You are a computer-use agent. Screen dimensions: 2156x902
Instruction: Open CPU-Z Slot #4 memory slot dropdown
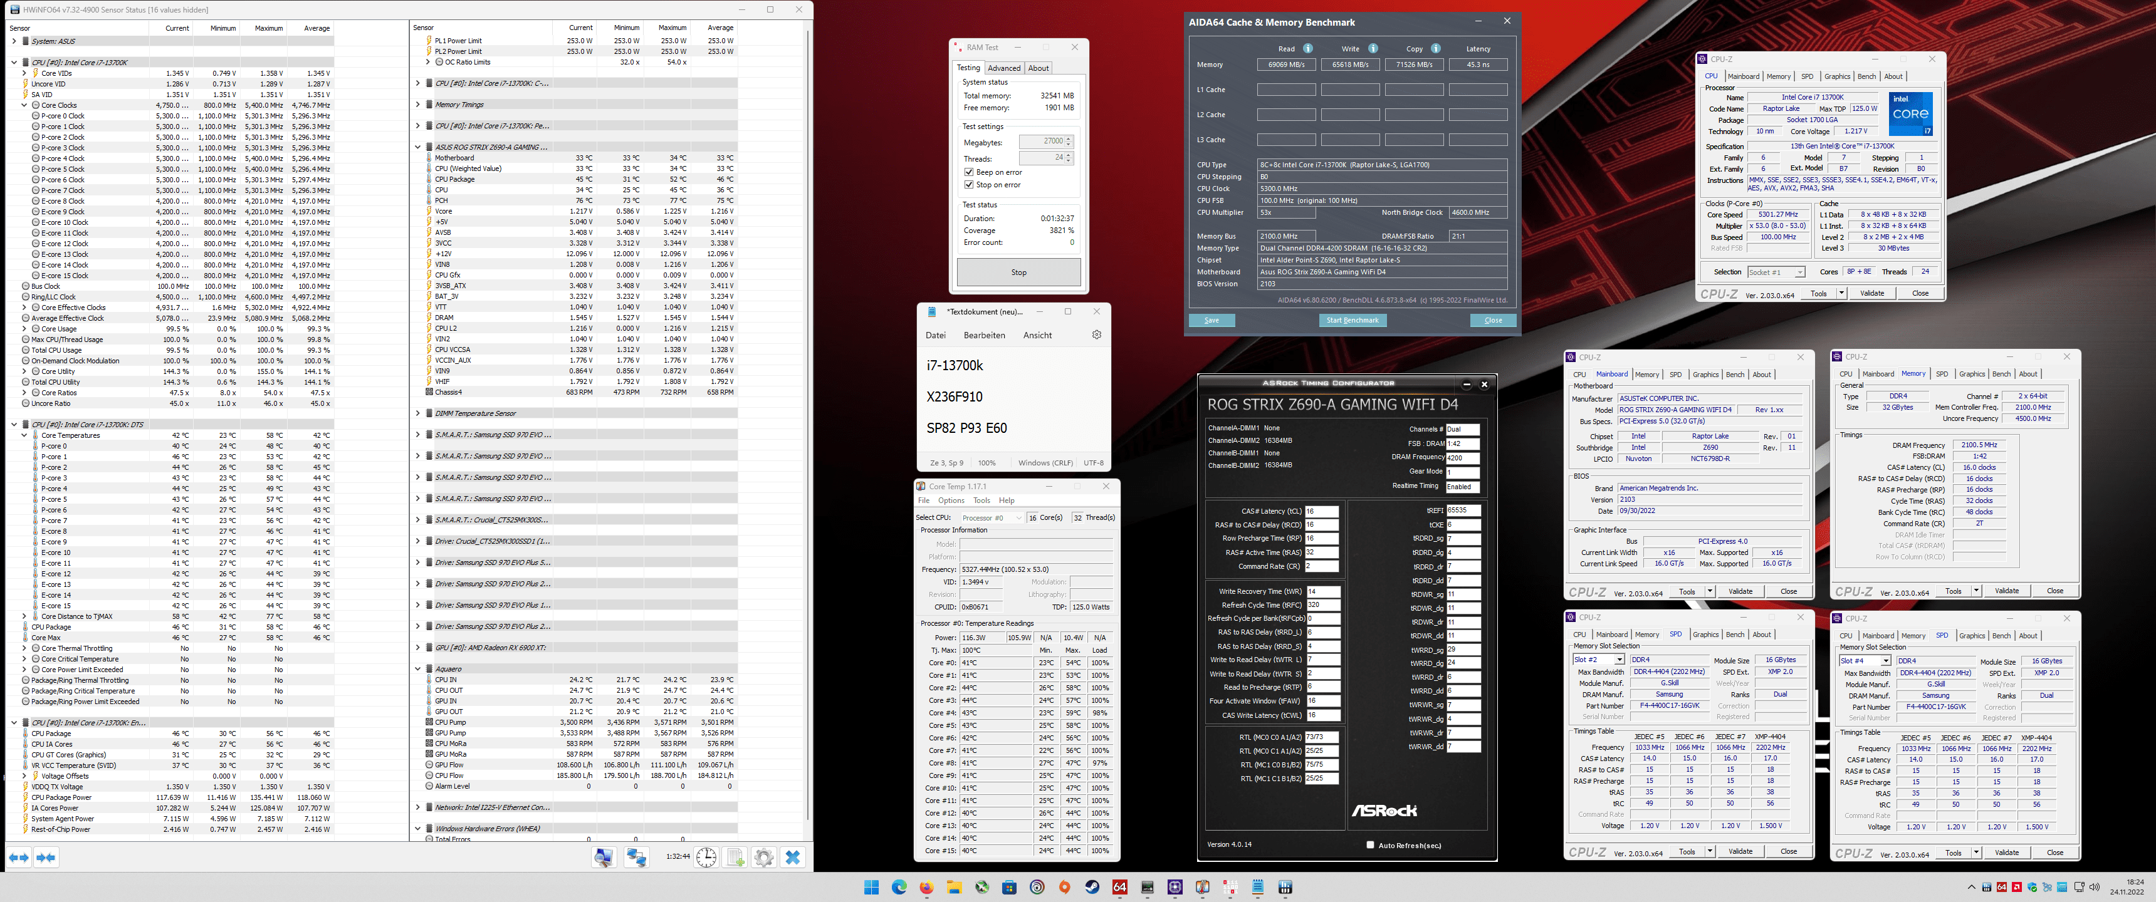[x=1865, y=661]
